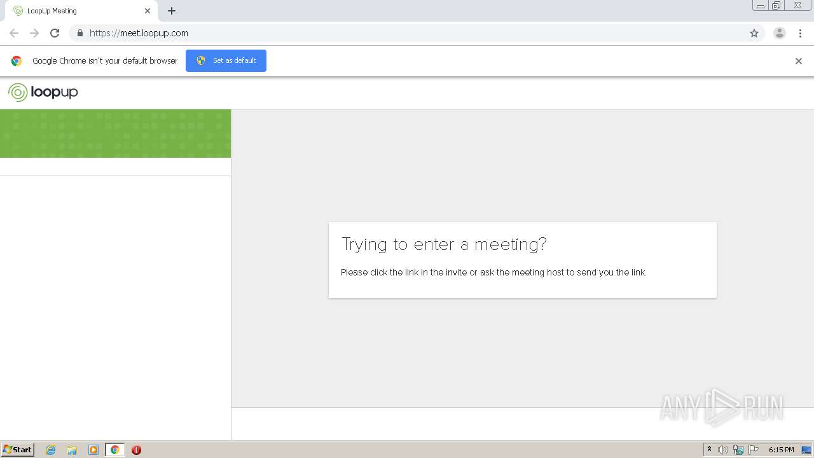Viewport: 814px width, 458px height.
Task: Minimize the Chrome window
Action: 761,6
